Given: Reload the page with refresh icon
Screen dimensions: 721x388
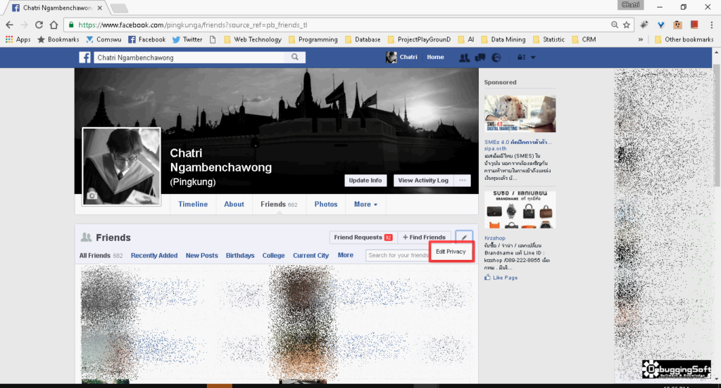Looking at the screenshot, I should click(39, 25).
